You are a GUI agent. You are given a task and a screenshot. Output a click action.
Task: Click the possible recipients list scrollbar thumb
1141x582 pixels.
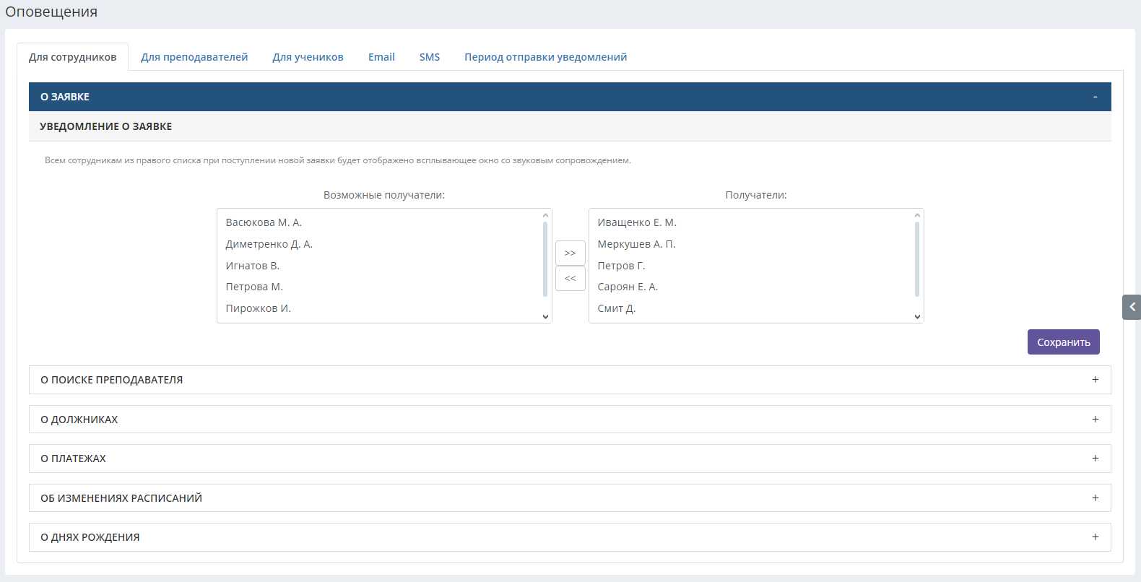[x=545, y=259]
